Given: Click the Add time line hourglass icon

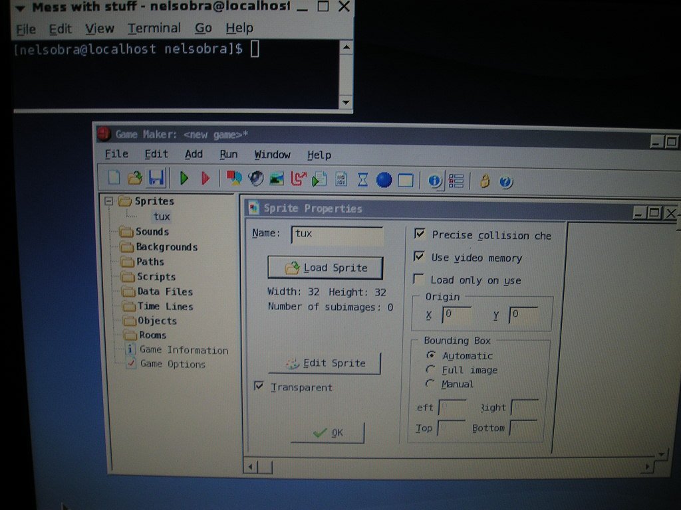Looking at the screenshot, I should (362, 179).
